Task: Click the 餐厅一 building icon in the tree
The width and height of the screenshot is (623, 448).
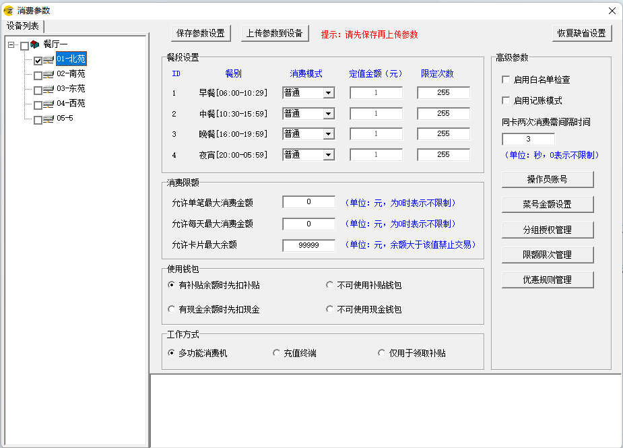Action: point(35,44)
